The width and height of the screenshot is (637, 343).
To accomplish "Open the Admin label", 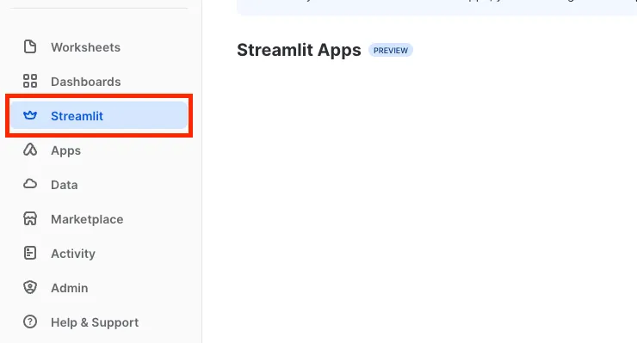I will [70, 288].
